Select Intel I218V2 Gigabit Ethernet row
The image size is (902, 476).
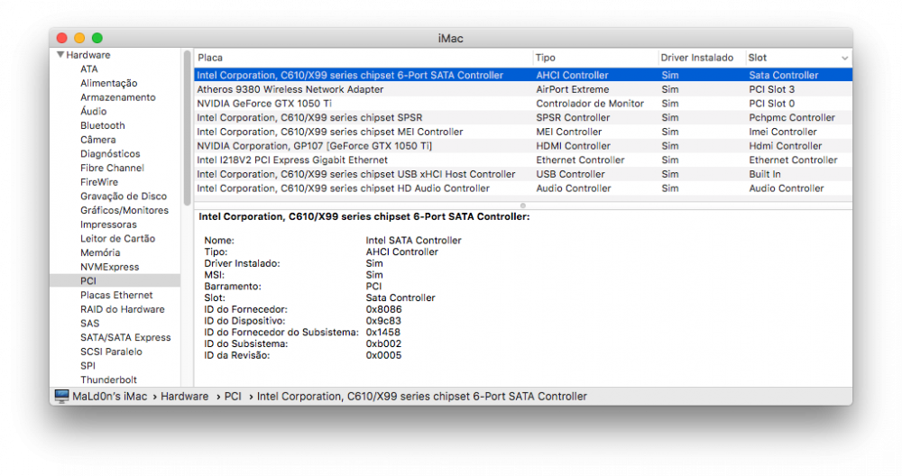click(523, 160)
